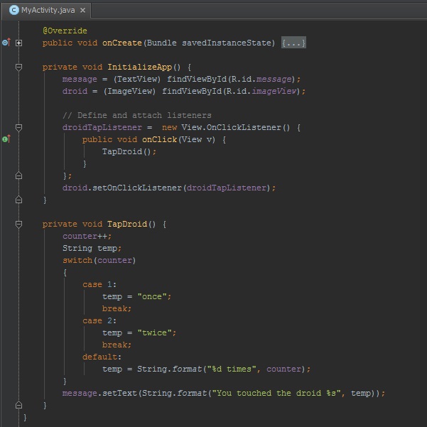This screenshot has width=427, height=427.
Task: Click the folded {...} placeholder in onCreate
Action: point(293,43)
